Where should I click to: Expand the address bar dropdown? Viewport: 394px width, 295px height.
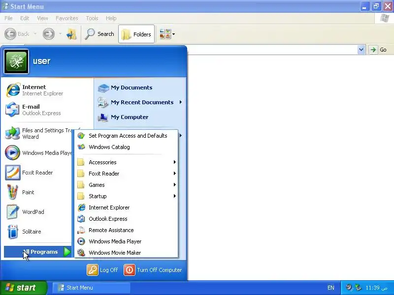(361, 50)
